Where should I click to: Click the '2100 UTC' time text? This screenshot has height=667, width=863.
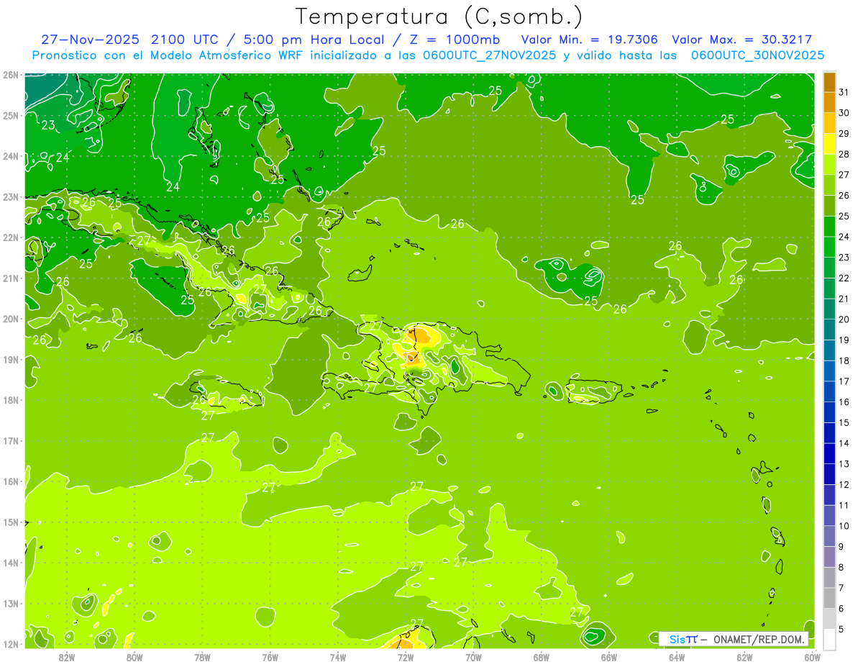pos(185,40)
